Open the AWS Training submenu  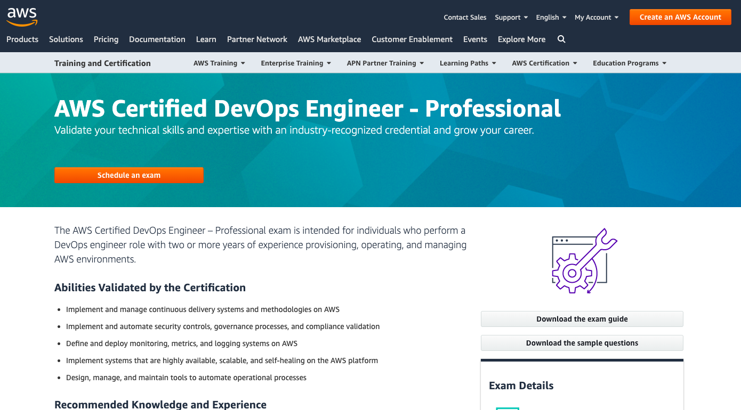219,63
